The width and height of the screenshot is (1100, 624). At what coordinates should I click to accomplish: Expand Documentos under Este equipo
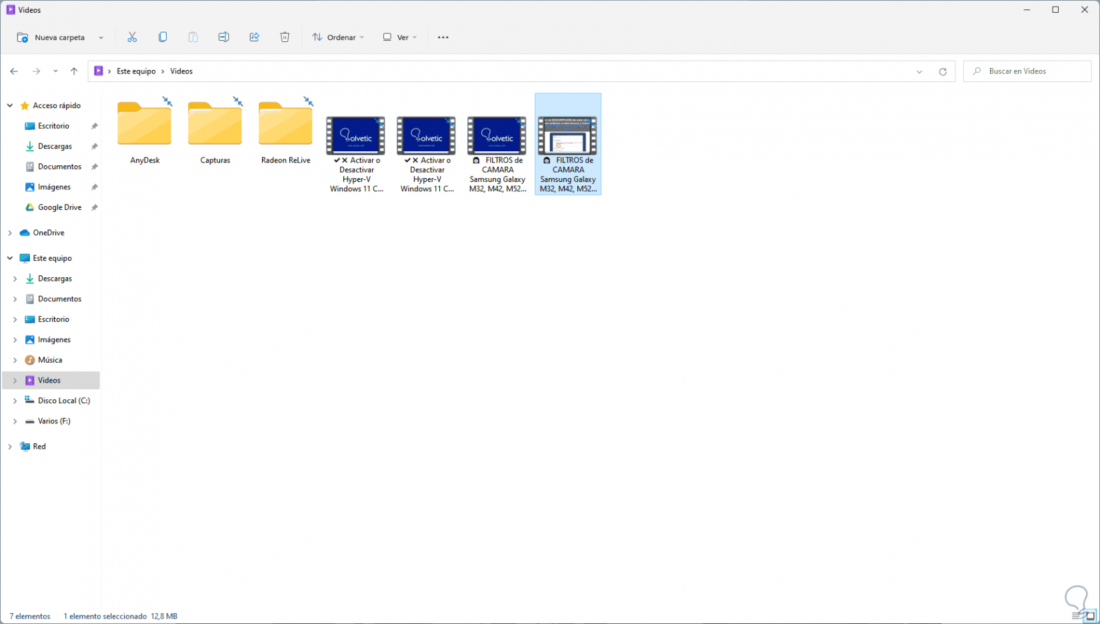click(x=15, y=299)
